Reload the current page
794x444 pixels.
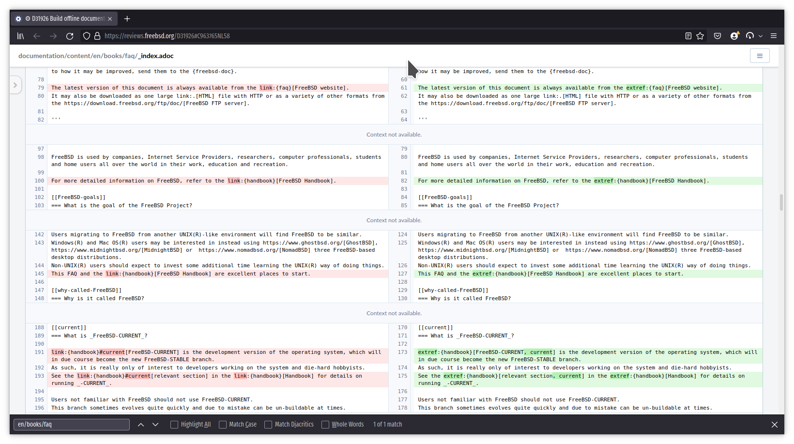pos(70,36)
